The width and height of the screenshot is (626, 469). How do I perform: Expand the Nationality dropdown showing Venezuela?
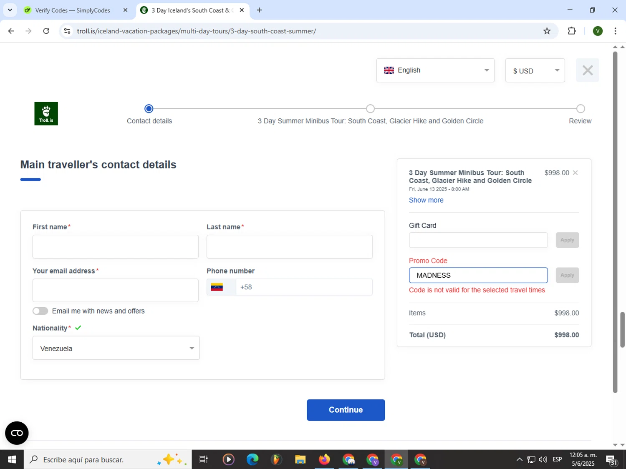pos(116,348)
